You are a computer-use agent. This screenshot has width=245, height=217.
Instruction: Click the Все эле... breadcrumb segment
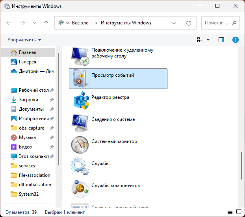pyautogui.click(x=82, y=23)
